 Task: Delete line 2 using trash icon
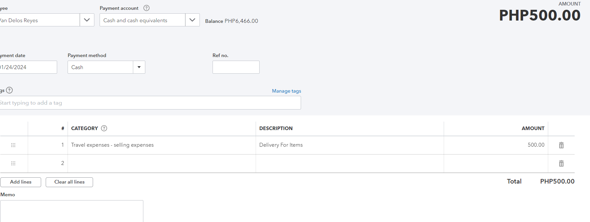561,163
